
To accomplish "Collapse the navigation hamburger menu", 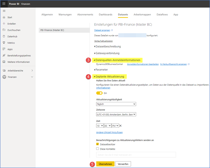I will pyautogui.click(x=4, y=11).
